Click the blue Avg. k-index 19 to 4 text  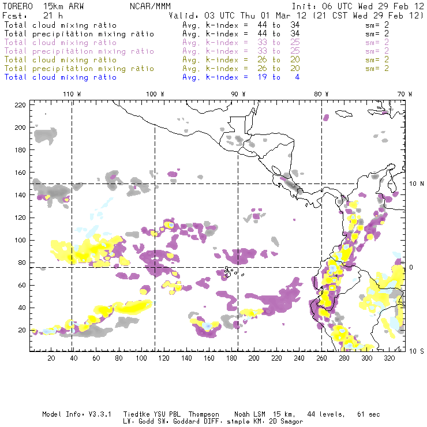coord(241,77)
